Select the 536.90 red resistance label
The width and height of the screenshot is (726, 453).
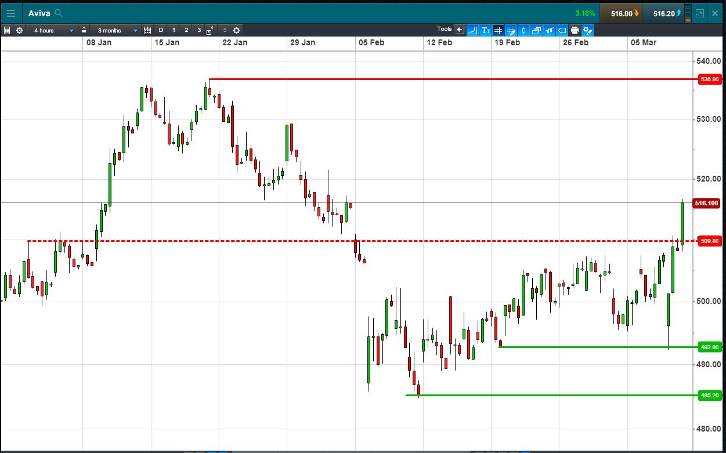click(x=710, y=79)
